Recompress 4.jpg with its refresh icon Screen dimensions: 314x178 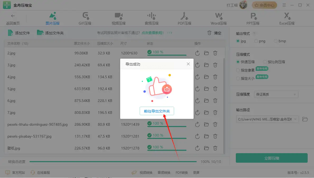coord(197,77)
